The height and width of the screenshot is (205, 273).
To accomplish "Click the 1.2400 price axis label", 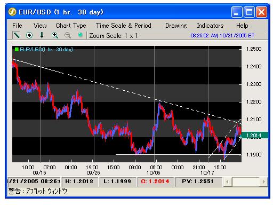I will (x=254, y=66).
